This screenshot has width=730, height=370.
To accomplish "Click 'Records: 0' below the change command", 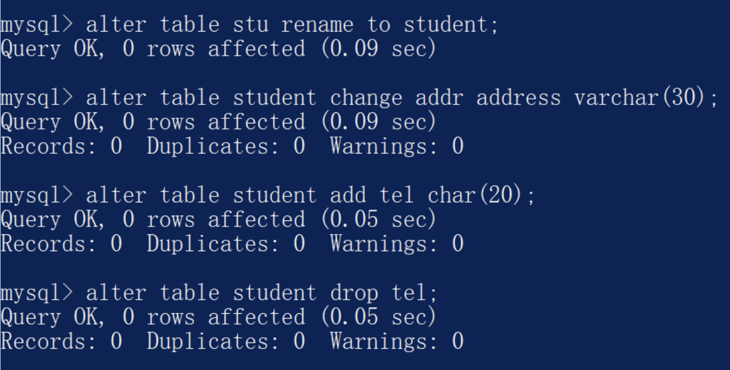I will tap(61, 147).
